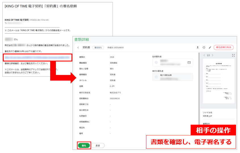The width and height of the screenshot is (240, 153).
Task: Click the download icon in document header
Action: (198, 48)
